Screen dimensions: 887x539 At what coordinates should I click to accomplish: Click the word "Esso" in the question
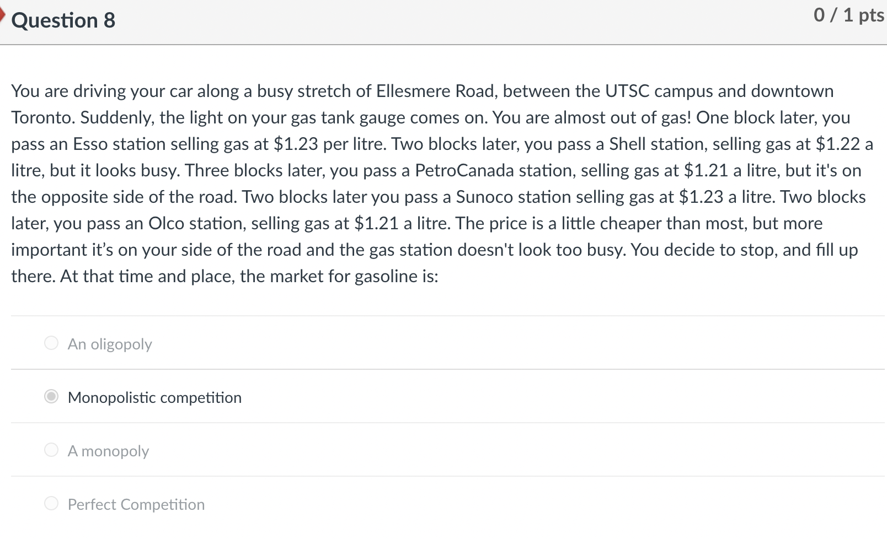point(90,144)
